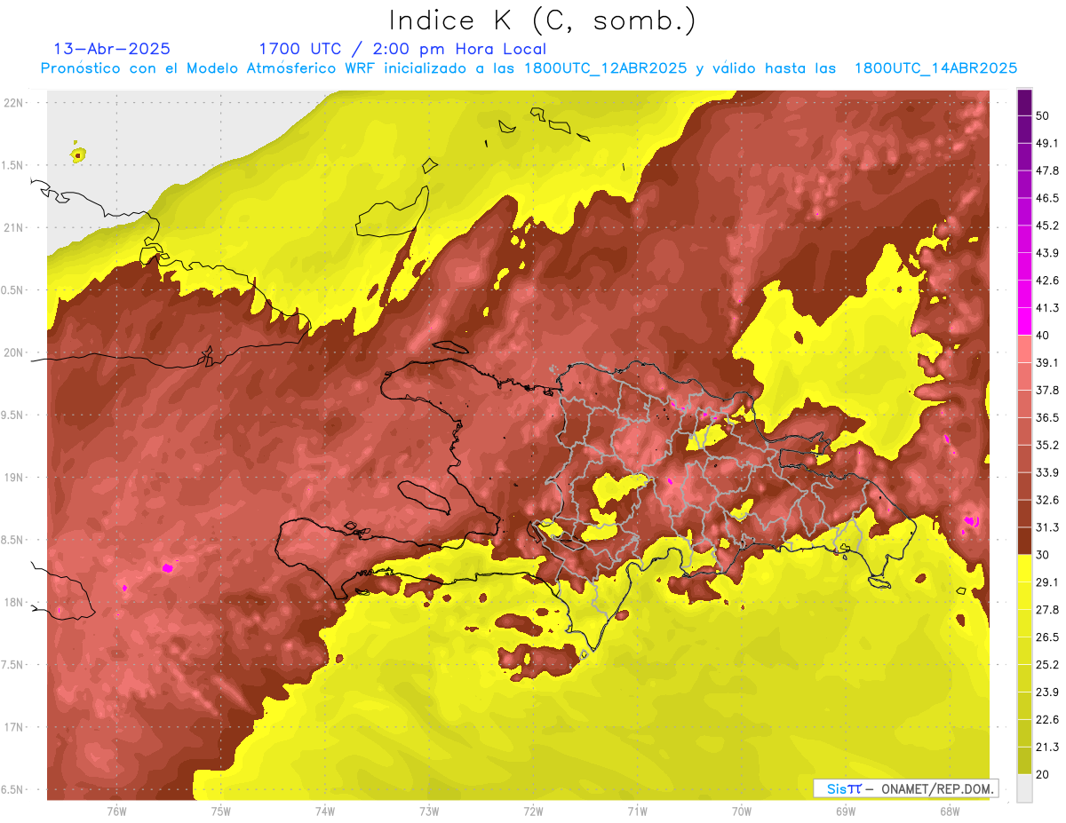This screenshot has height=823, width=1066.
Task: Click the longitude axis label "71W"
Action: (637, 811)
